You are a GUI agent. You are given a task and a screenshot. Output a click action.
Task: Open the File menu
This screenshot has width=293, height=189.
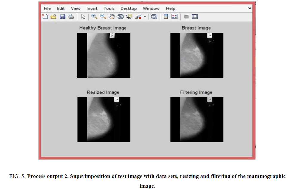[x=47, y=8]
